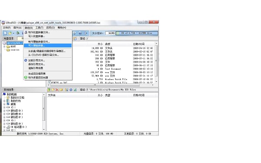Click the green disc icon beside 制作多重启动光碟

26,77
